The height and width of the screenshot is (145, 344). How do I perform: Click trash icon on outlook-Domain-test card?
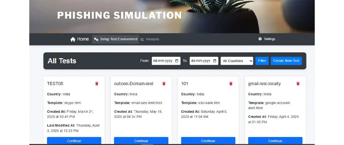coord(164,84)
